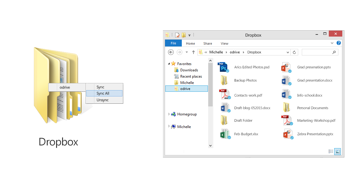Click the Draft Folder name text
The width and height of the screenshot is (360, 188).
click(243, 121)
